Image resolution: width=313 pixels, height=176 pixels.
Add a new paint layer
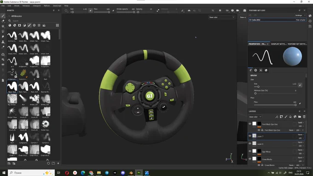[286, 117]
